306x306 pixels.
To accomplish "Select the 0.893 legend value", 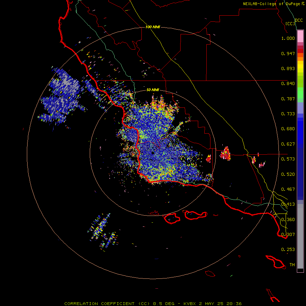I will [288, 68].
